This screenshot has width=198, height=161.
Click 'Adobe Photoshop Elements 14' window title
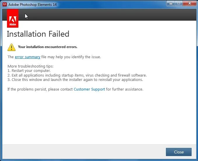(x=33, y=5)
